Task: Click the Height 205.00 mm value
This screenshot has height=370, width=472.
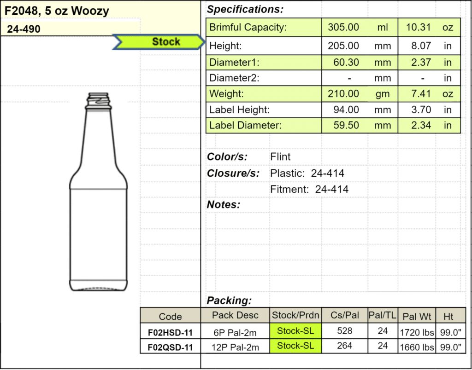Action: coord(343,46)
